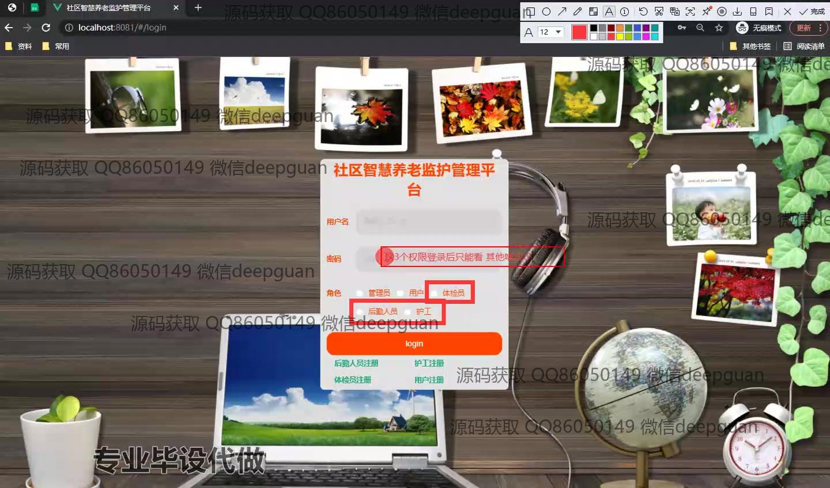This screenshot has height=488, width=830.
Task: Open the 体检员注册 registration link
Action: (x=353, y=380)
